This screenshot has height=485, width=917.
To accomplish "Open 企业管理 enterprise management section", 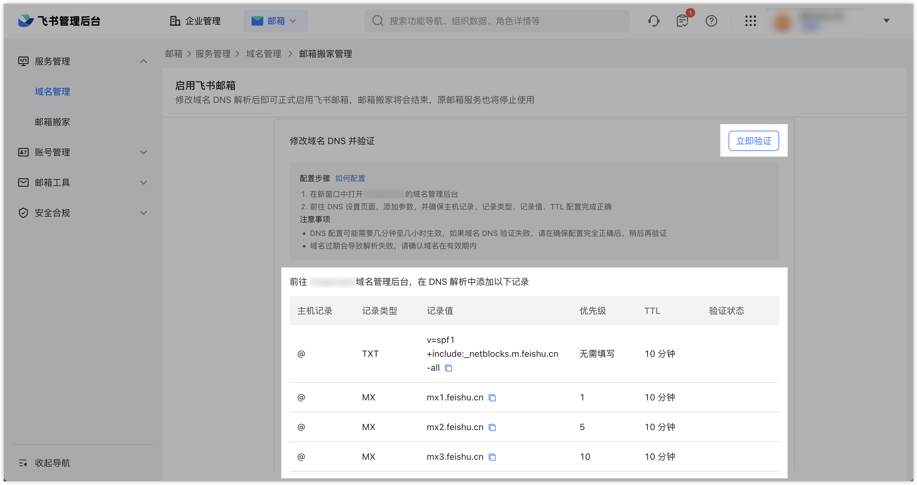I will 195,21.
